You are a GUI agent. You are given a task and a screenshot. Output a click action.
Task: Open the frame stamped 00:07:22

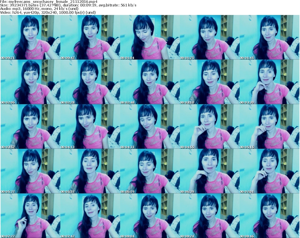click(x=30, y=216)
